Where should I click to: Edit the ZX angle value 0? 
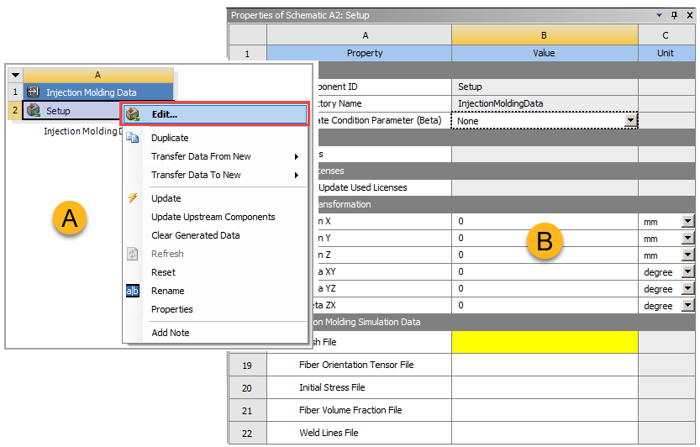pos(545,306)
